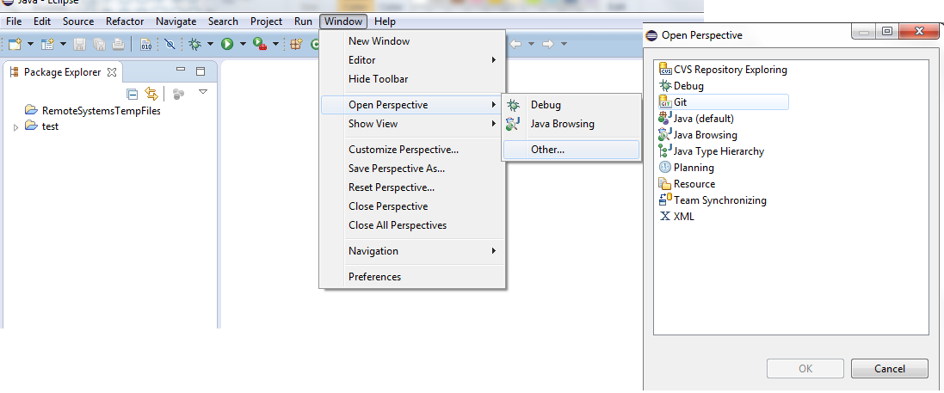Toggle Link with Editor in Package Explorer
Screen dimensions: 944x393
(x=151, y=94)
